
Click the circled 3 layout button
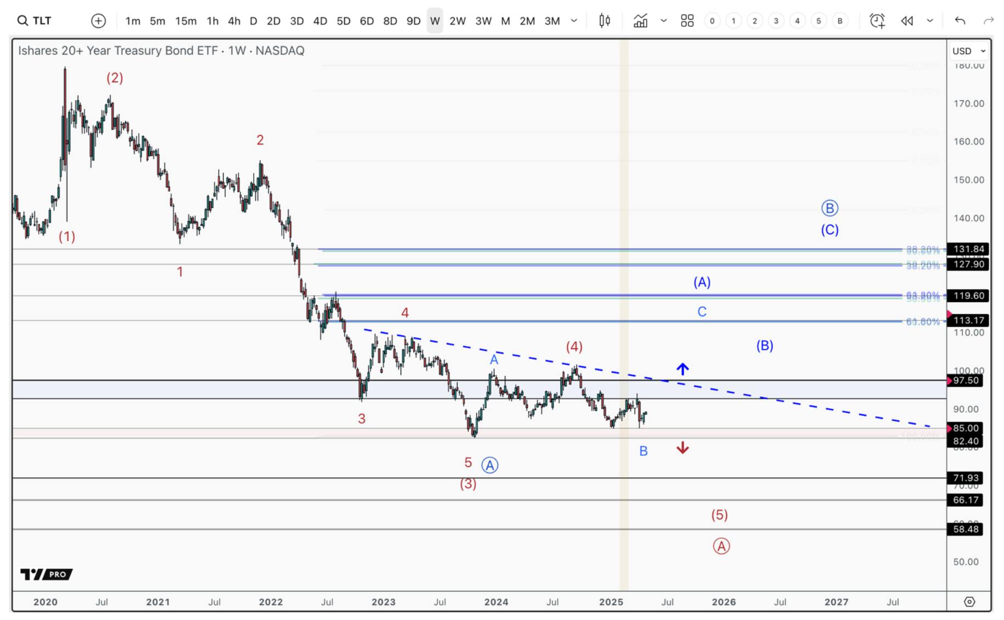(x=776, y=21)
